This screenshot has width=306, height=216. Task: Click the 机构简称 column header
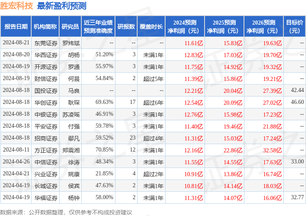click(45, 27)
